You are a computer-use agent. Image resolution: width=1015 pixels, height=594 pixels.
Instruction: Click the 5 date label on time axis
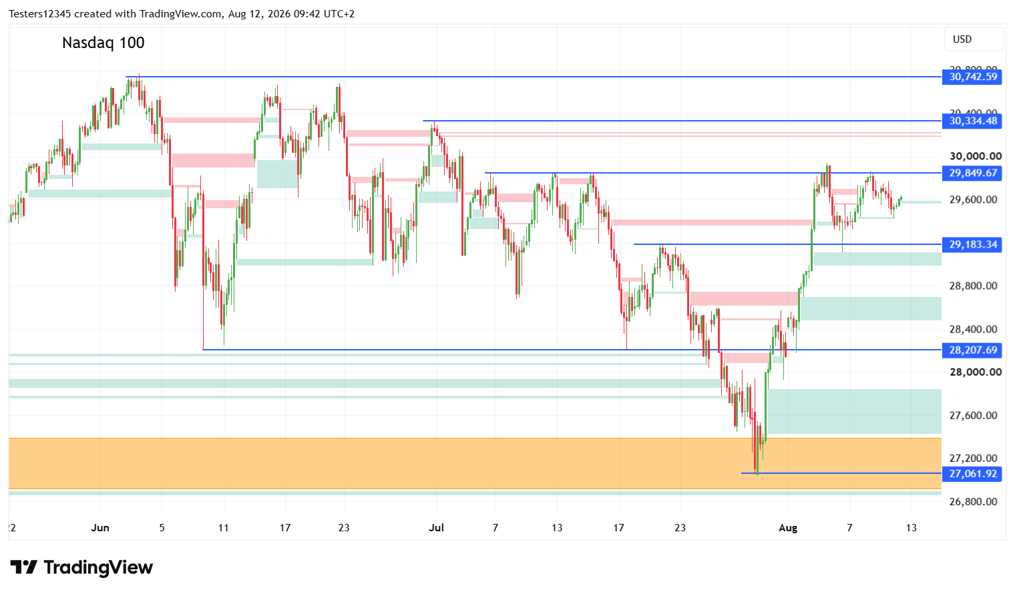click(x=162, y=527)
